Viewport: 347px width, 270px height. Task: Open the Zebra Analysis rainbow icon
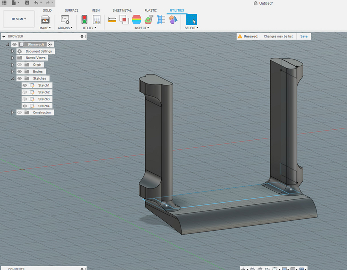[x=136, y=20]
